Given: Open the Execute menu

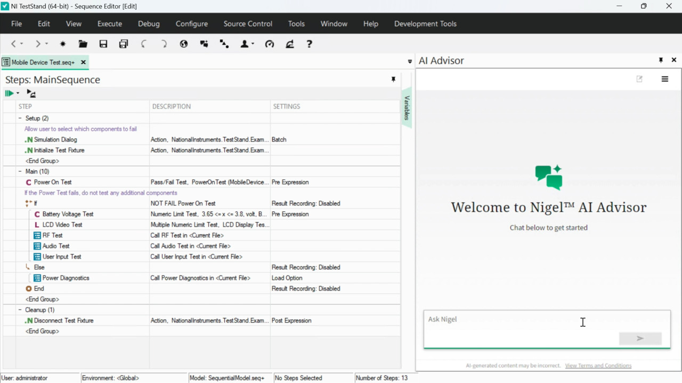Looking at the screenshot, I should click(109, 24).
